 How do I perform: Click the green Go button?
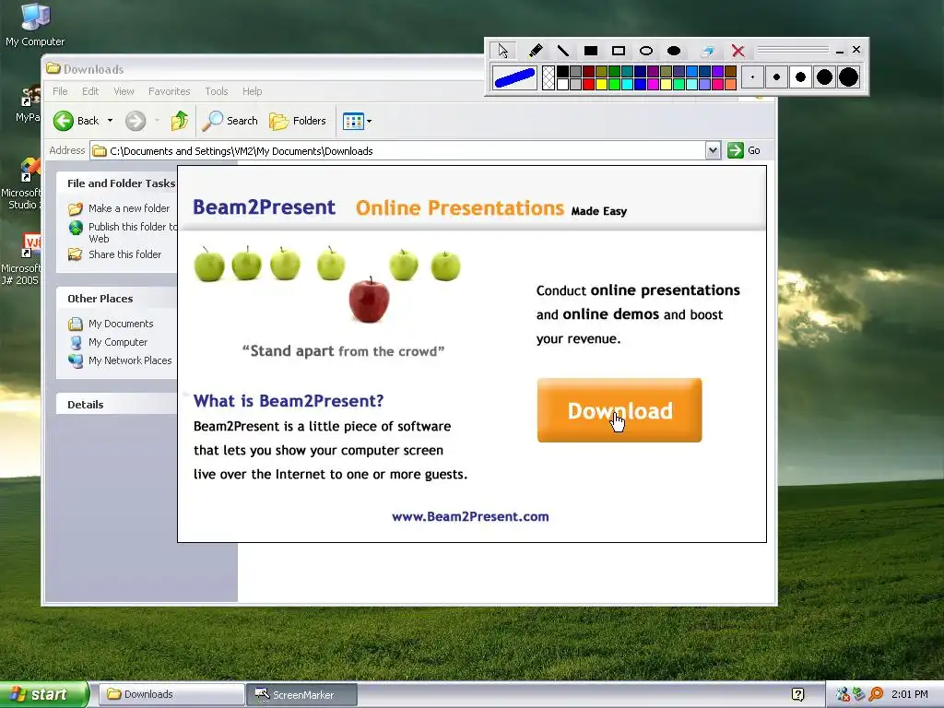coord(744,150)
